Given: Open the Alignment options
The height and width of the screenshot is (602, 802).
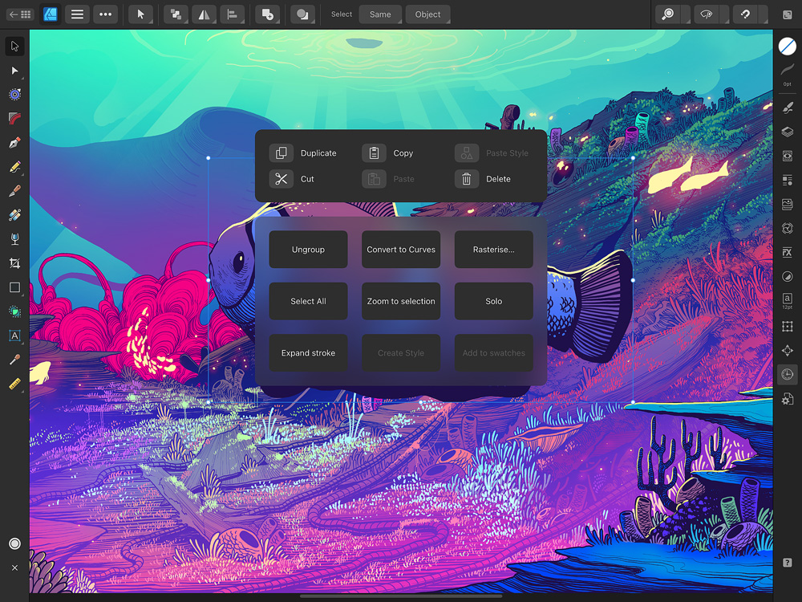Looking at the screenshot, I should pyautogui.click(x=233, y=14).
